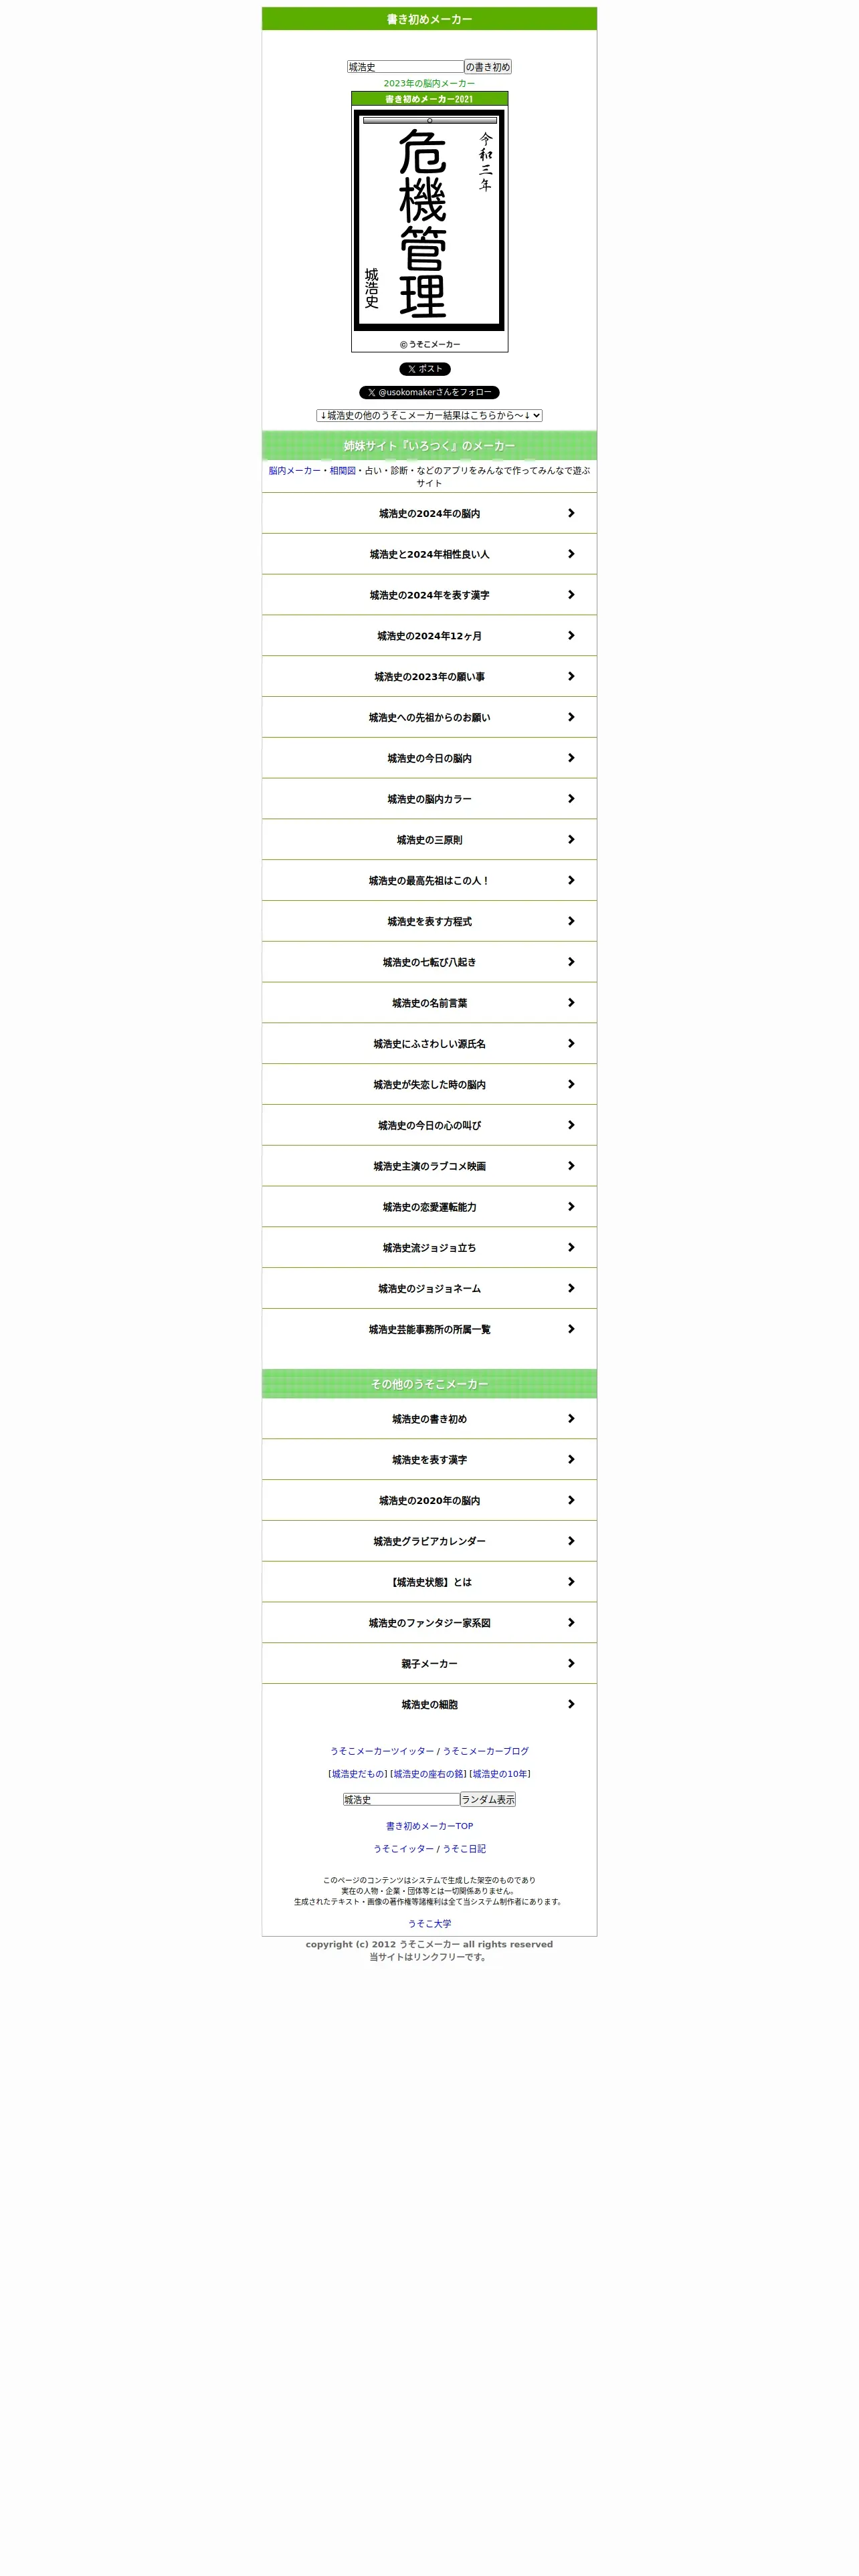Image resolution: width=859 pixels, height=2576 pixels.
Task: Focus the name input field at top
Action: coord(405,67)
